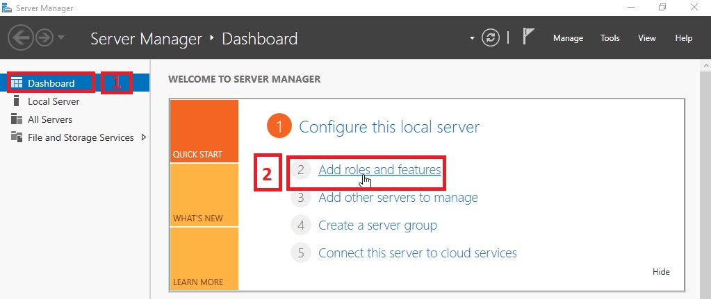
Task: Select the LEARN MORE tile
Action: click(x=204, y=259)
